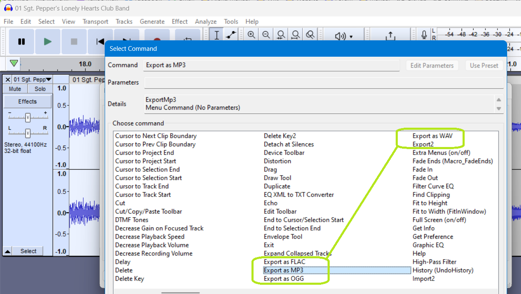This screenshot has height=294, width=521.
Task: Select "Export as OGG" in the command list
Action: [284, 278]
